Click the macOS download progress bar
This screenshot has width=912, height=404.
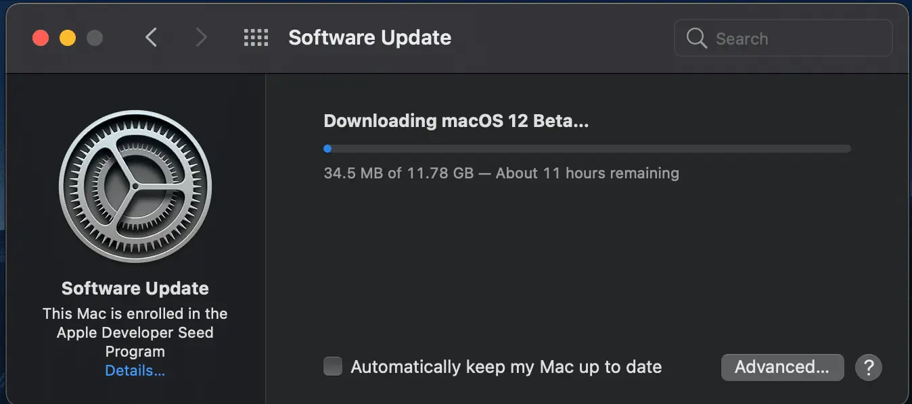click(x=587, y=149)
